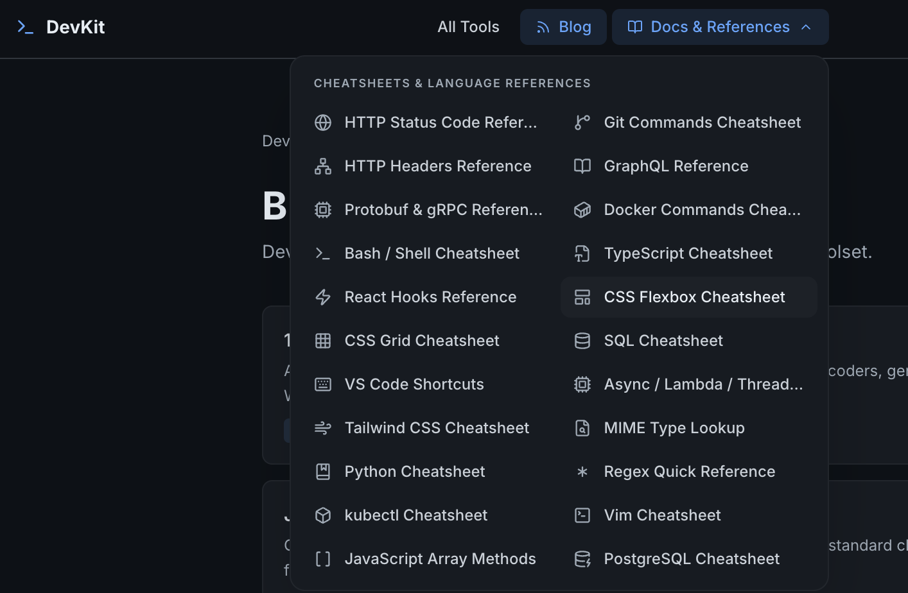The width and height of the screenshot is (908, 593).
Task: Choose MIME Type Lookup from the list
Action: [674, 428]
